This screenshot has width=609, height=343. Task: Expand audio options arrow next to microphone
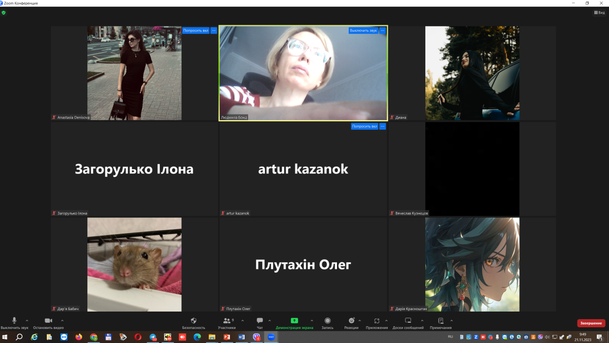click(27, 320)
